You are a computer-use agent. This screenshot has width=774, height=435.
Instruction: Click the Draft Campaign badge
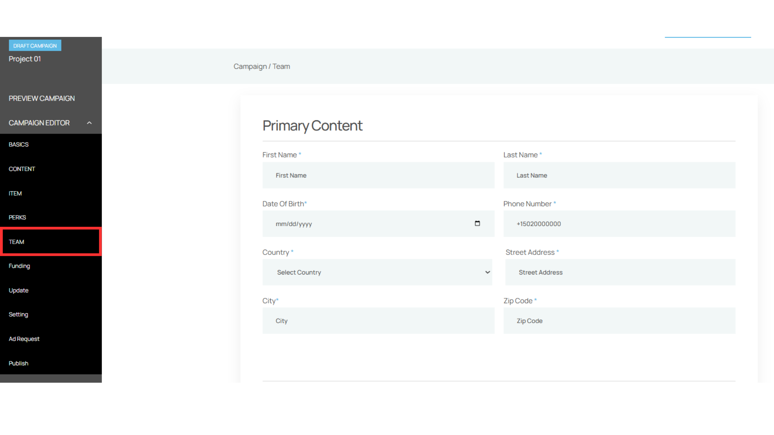35,46
